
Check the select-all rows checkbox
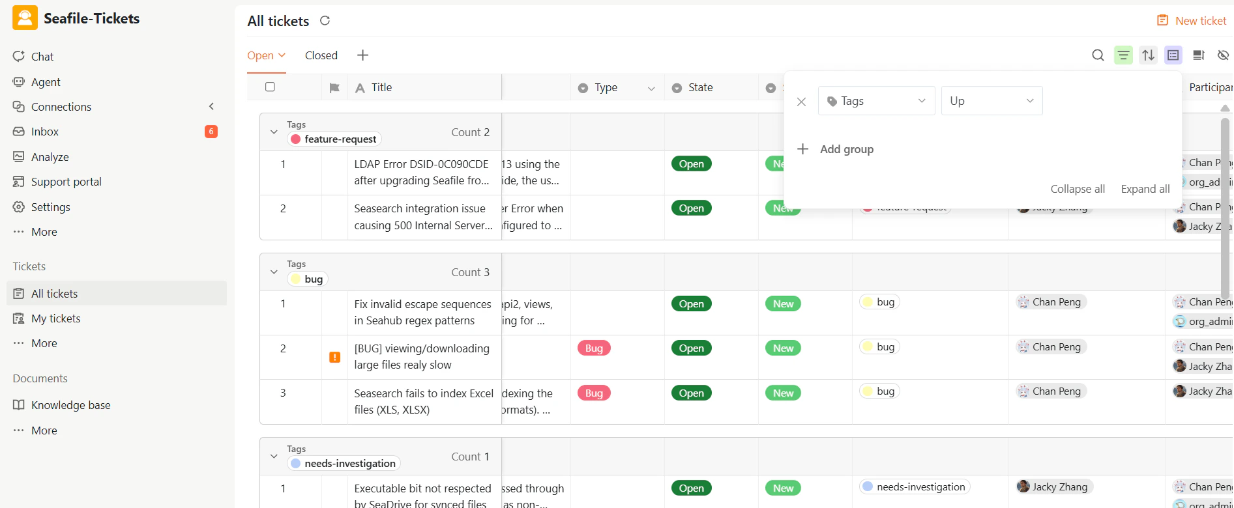pos(270,87)
